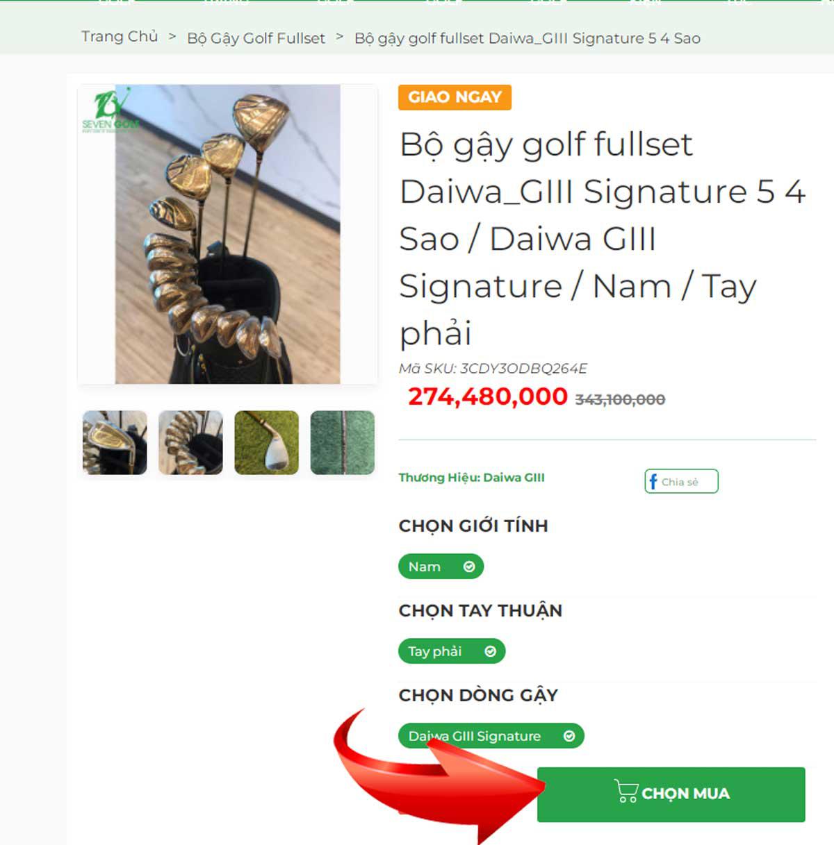The height and width of the screenshot is (845, 834).
Task: Select the Tay phải hand option
Action: 452,651
